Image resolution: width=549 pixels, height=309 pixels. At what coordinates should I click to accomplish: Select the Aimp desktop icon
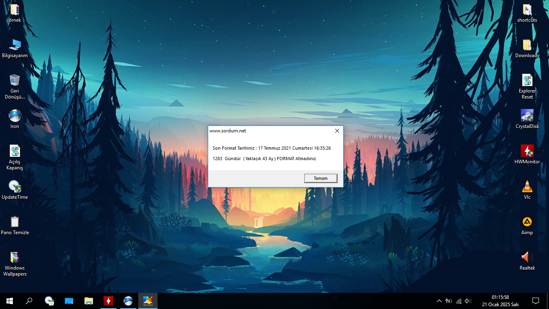point(527,226)
